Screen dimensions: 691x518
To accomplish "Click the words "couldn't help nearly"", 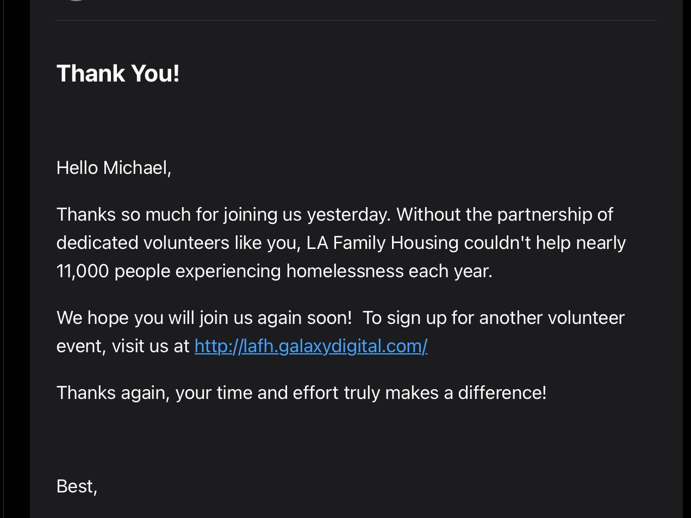I will coord(545,243).
